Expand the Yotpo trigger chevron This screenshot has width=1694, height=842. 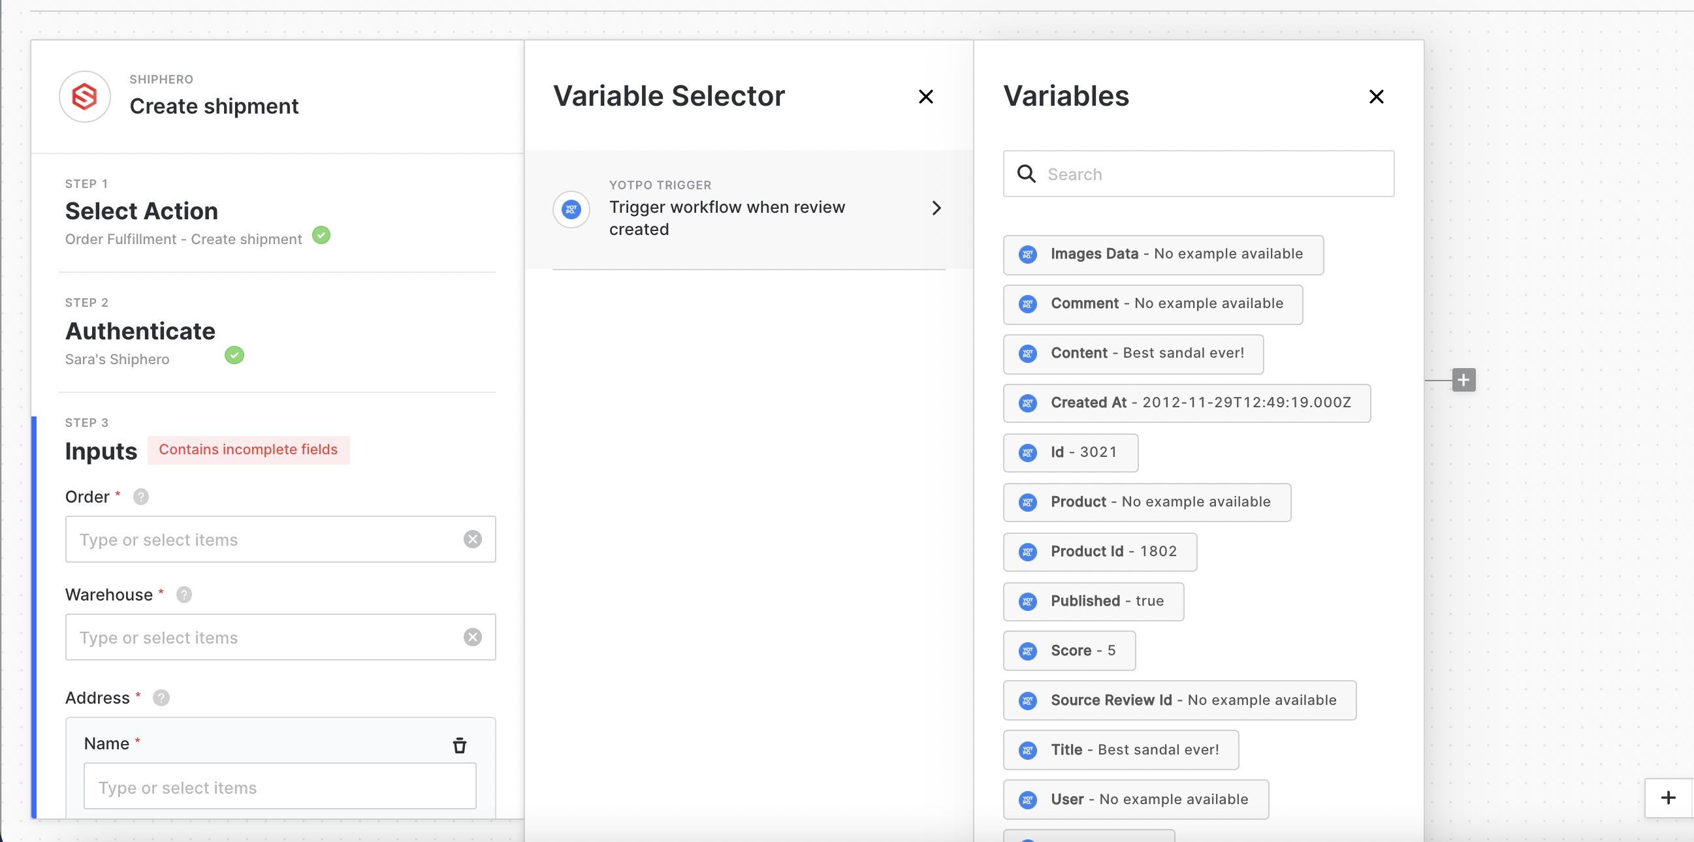(936, 208)
